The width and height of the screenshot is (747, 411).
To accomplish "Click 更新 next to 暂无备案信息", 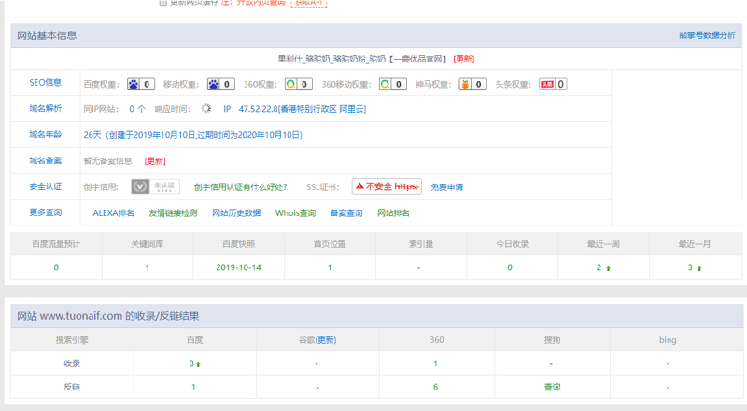I will pos(155,161).
